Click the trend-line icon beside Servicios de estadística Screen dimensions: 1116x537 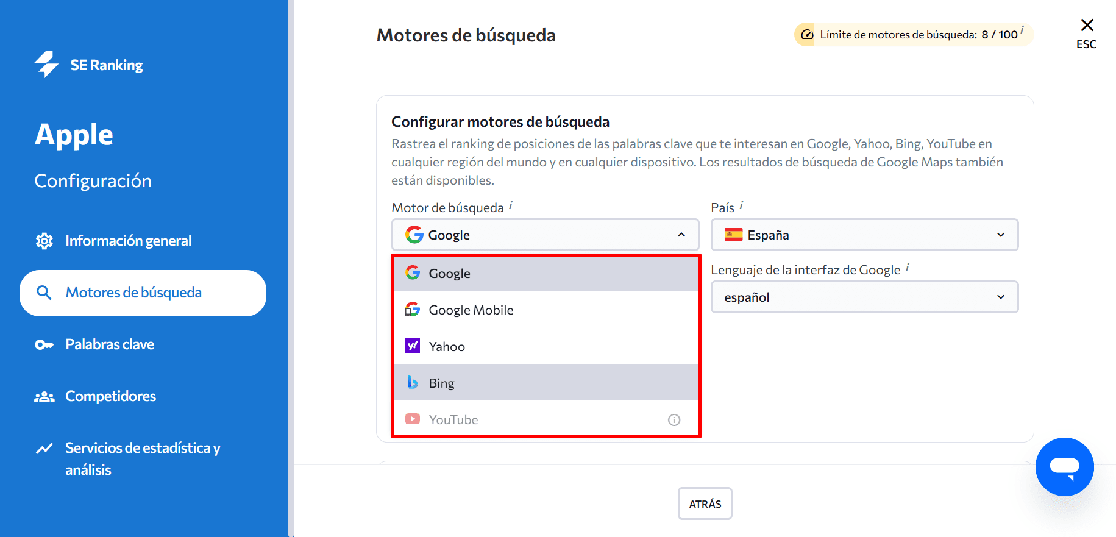click(x=44, y=449)
